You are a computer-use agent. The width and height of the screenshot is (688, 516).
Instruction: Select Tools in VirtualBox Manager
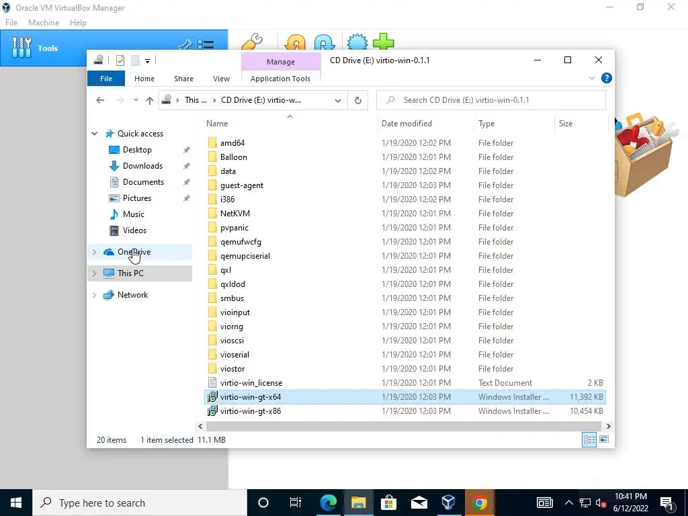pos(114,48)
